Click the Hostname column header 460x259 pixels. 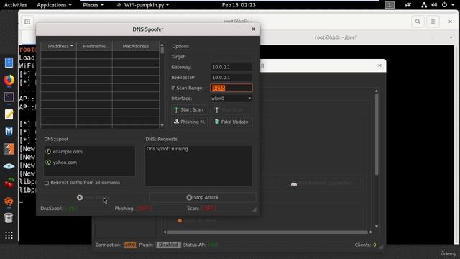tap(94, 46)
